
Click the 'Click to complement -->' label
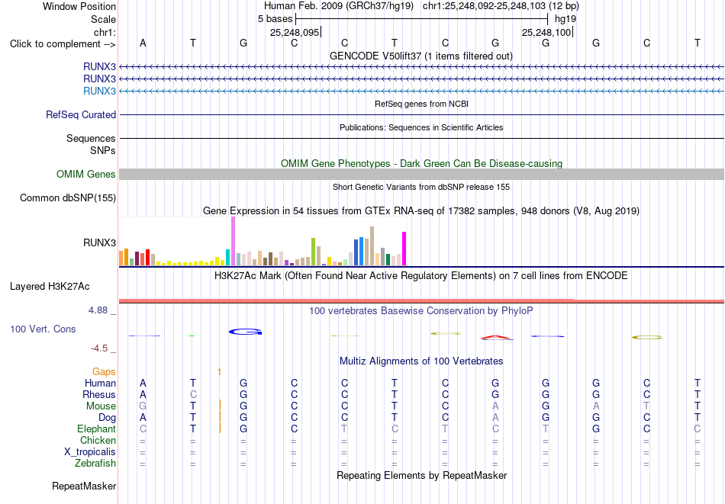(x=63, y=44)
